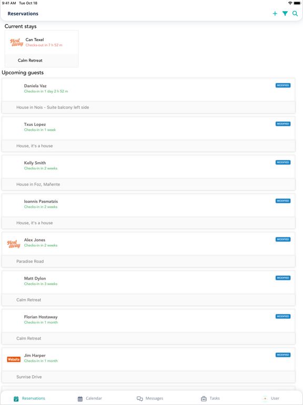The image size is (303, 405).
Task: Click the Reservations tab calendar-check icon
Action: [x=16, y=399]
